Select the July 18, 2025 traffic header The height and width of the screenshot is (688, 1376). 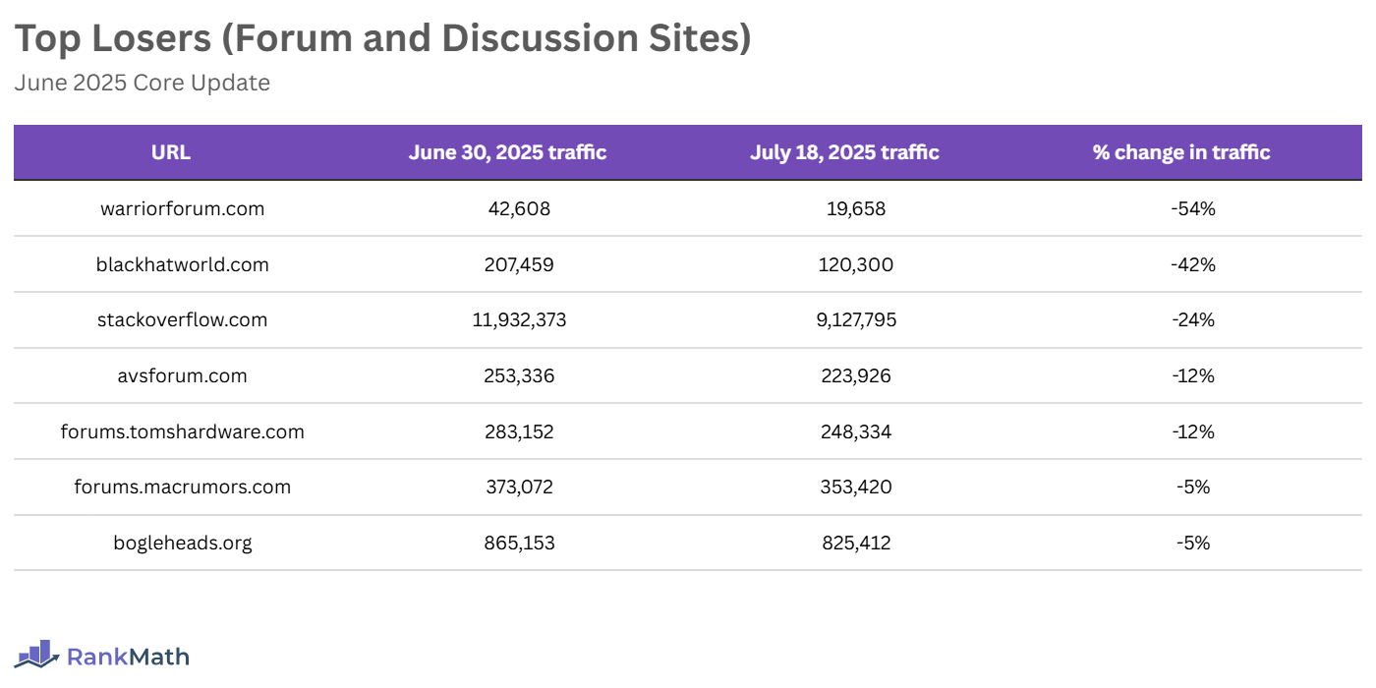pyautogui.click(x=844, y=152)
